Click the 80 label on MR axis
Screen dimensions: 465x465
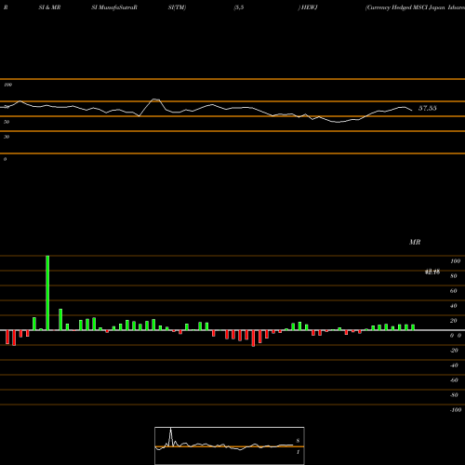coord(454,276)
